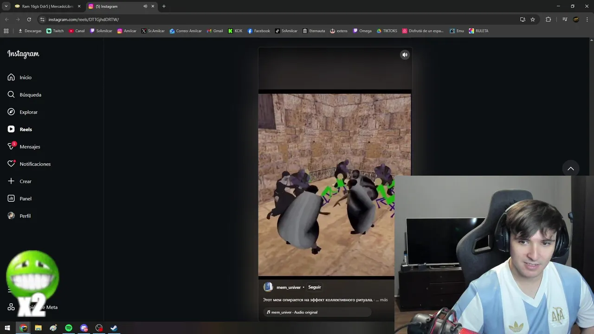The image size is (594, 334).
Task: Open the Canal YouTube bookmark
Action: coord(77,31)
